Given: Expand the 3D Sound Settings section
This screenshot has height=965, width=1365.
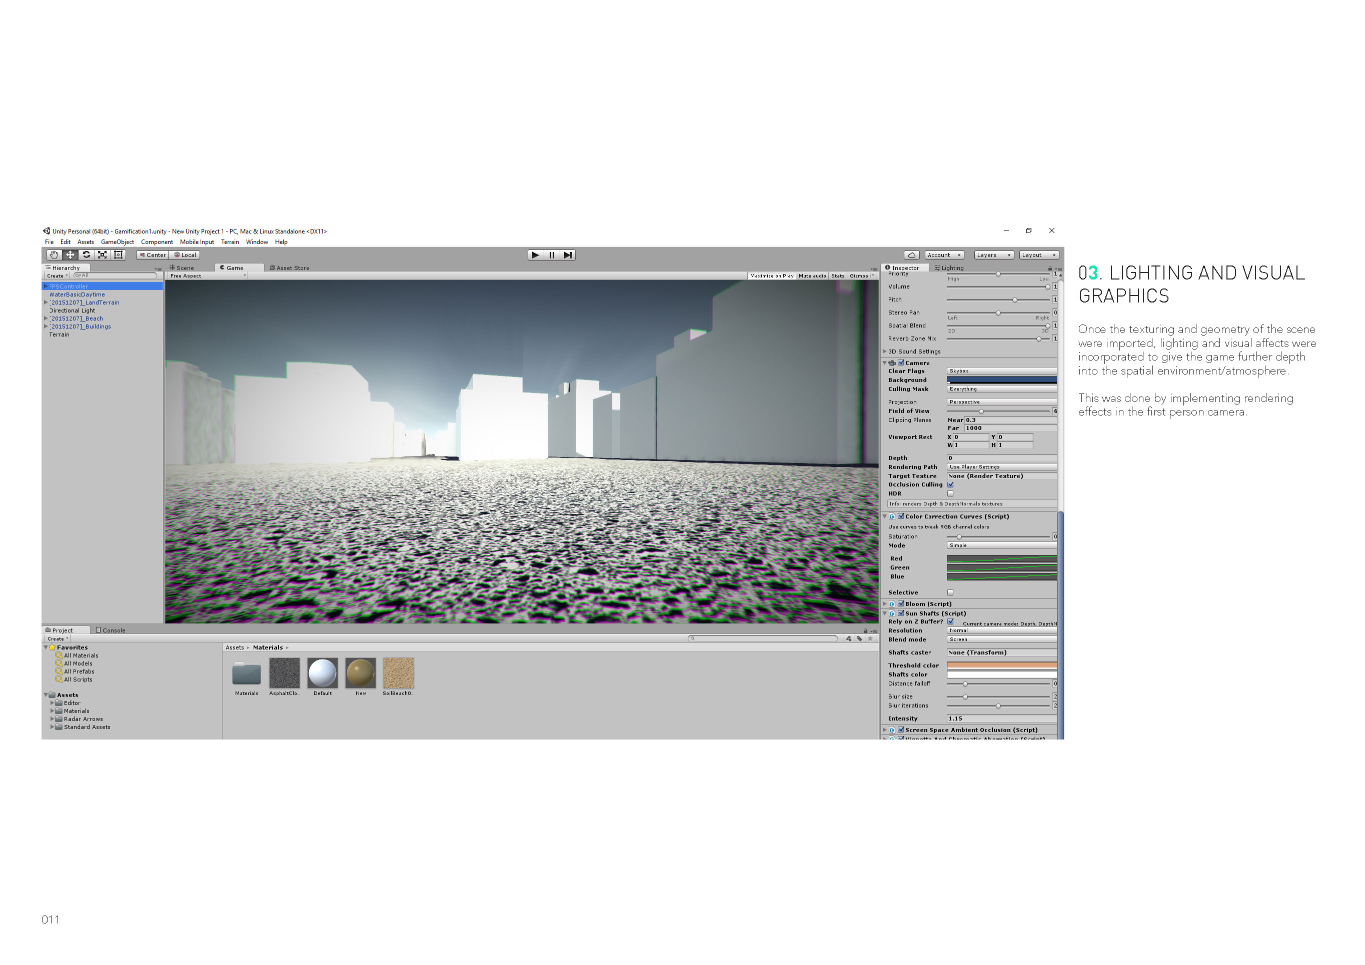Looking at the screenshot, I should 886,351.
